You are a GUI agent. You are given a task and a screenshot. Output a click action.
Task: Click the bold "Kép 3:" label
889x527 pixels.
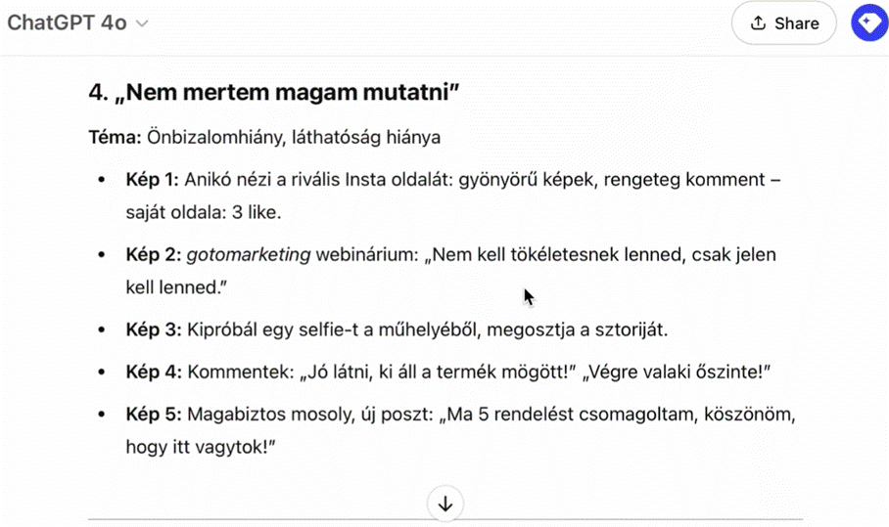[x=154, y=329]
